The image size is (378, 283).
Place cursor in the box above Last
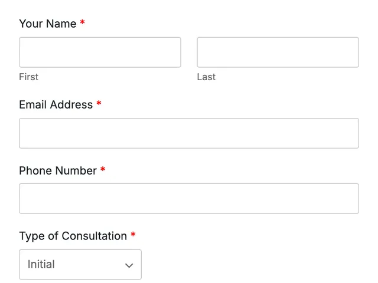[278, 52]
